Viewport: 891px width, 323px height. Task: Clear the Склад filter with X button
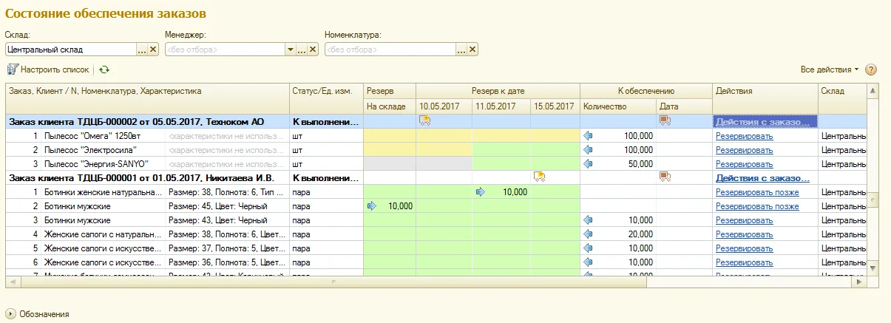coord(154,50)
